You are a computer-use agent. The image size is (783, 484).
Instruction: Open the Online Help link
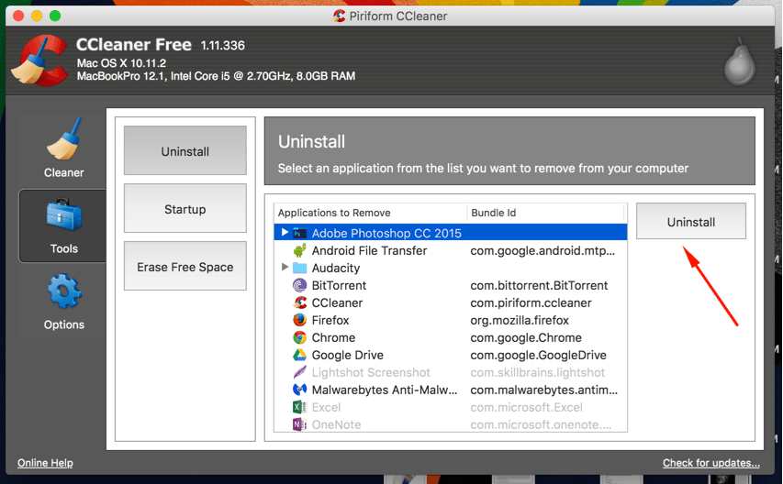pyautogui.click(x=46, y=463)
